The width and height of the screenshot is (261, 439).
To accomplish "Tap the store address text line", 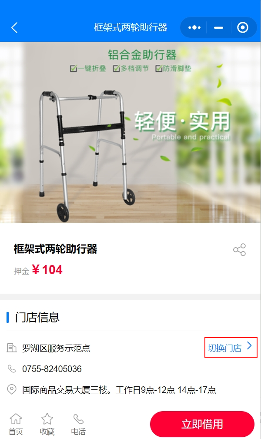I will coord(119,390).
